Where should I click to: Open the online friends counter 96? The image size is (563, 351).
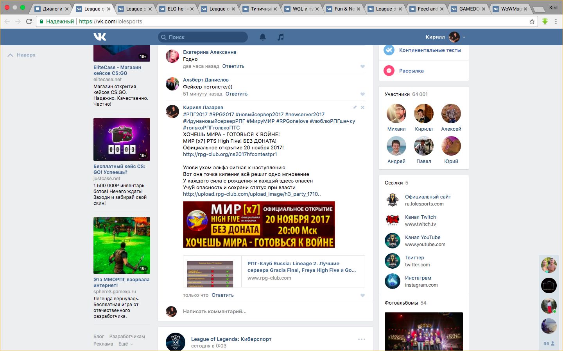(549, 344)
